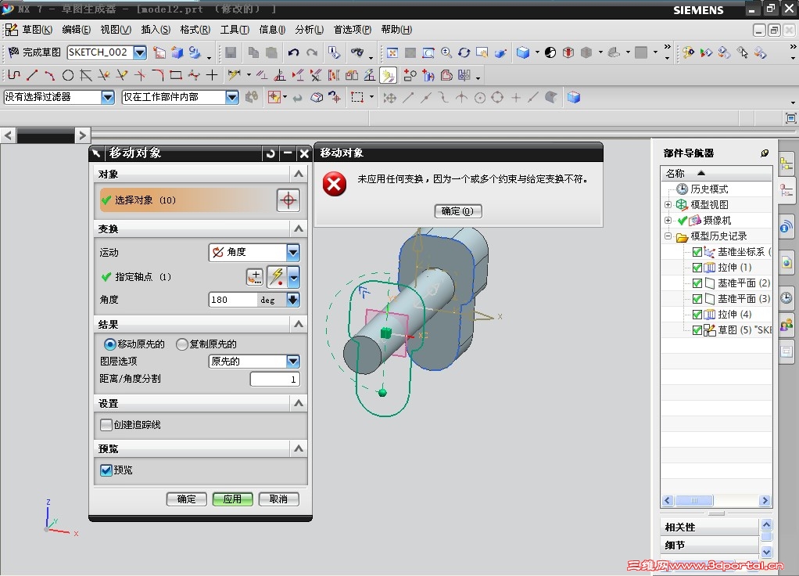This screenshot has width=799, height=576.
Task: Collapse the 结果 section
Action: tap(299, 324)
